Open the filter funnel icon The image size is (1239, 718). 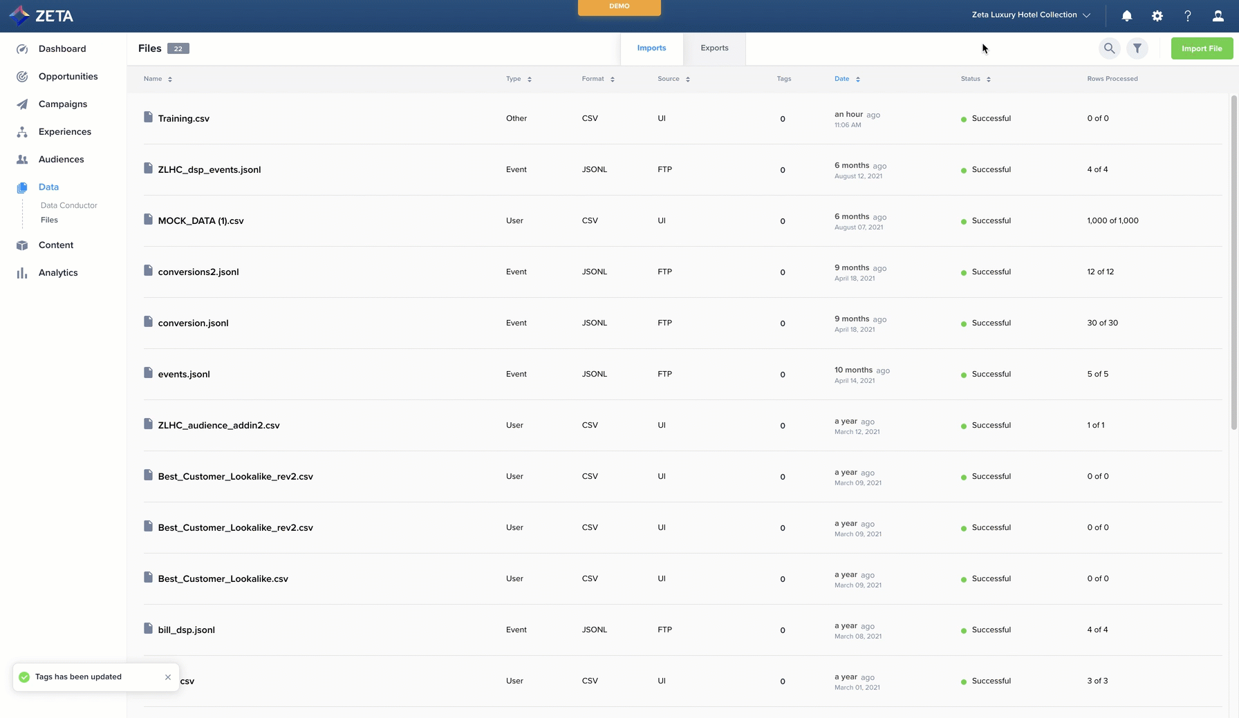click(1137, 48)
